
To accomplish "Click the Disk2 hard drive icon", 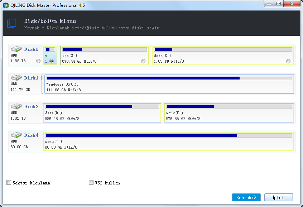I will click(x=16, y=106).
